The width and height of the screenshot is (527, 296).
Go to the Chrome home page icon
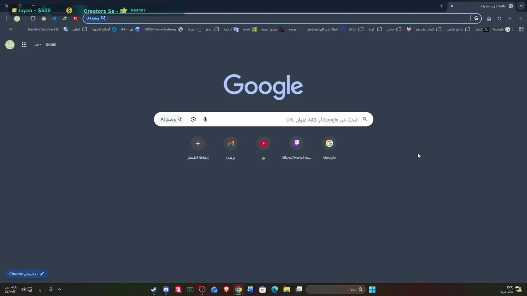click(x=489, y=18)
